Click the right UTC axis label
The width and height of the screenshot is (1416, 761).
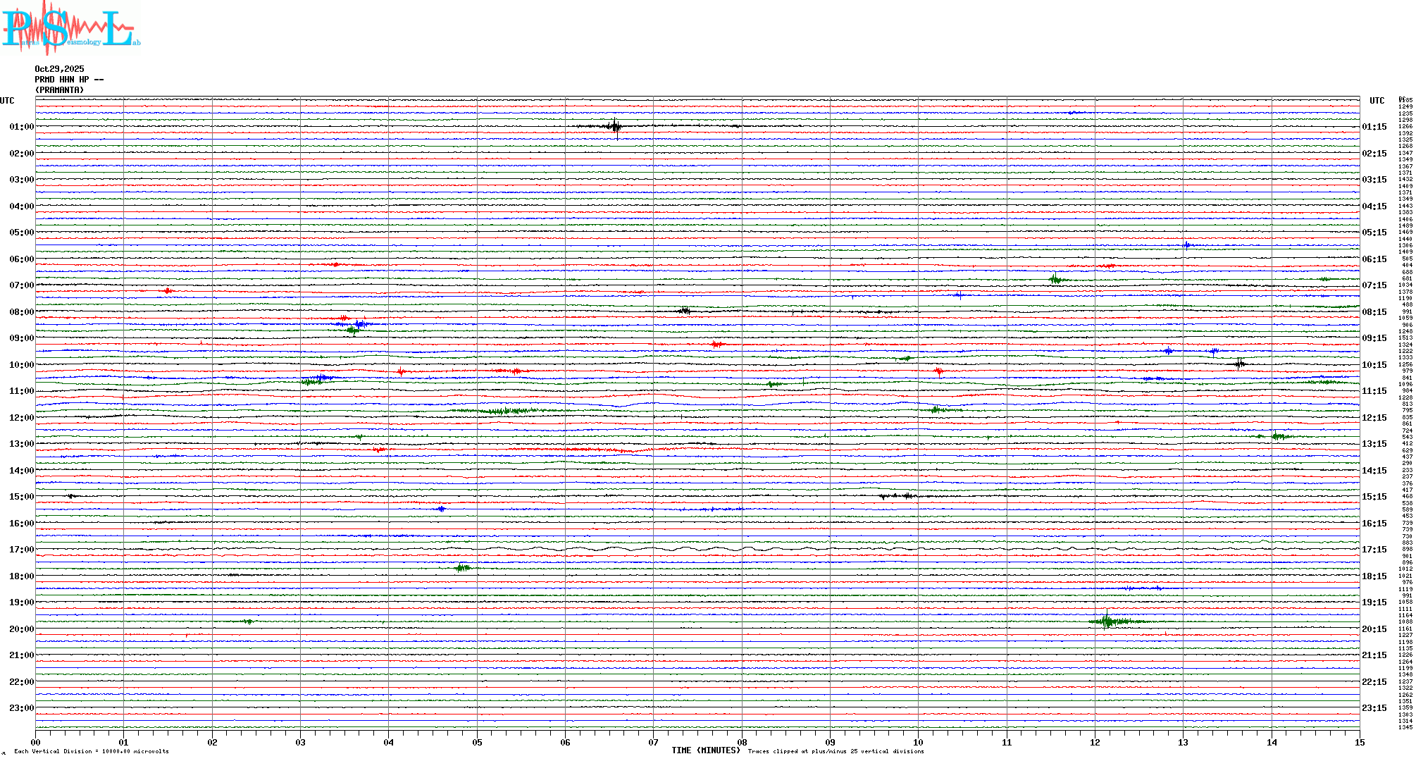click(x=1377, y=101)
